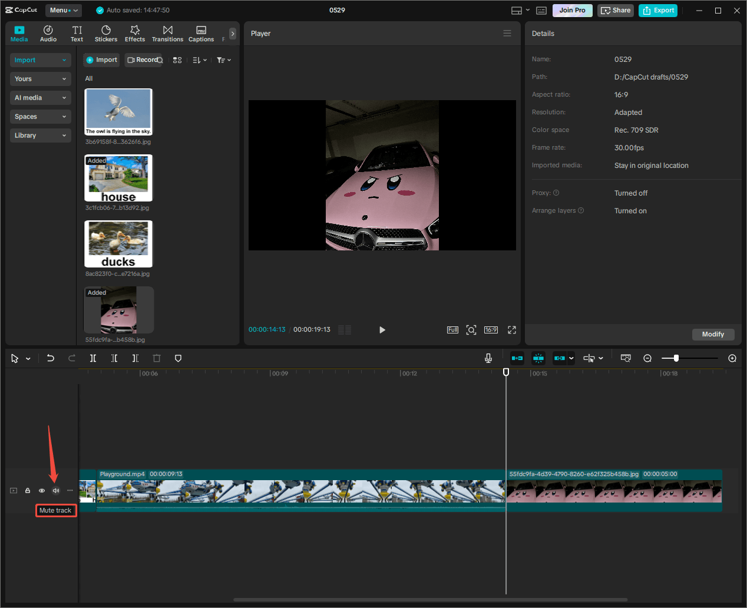Select the ducks image thumbnail in media panel

[x=118, y=243]
